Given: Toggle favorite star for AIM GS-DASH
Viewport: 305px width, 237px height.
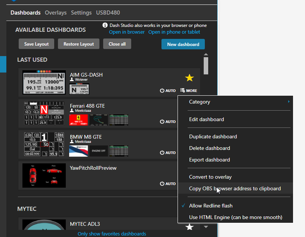Looking at the screenshot, I should click(189, 78).
